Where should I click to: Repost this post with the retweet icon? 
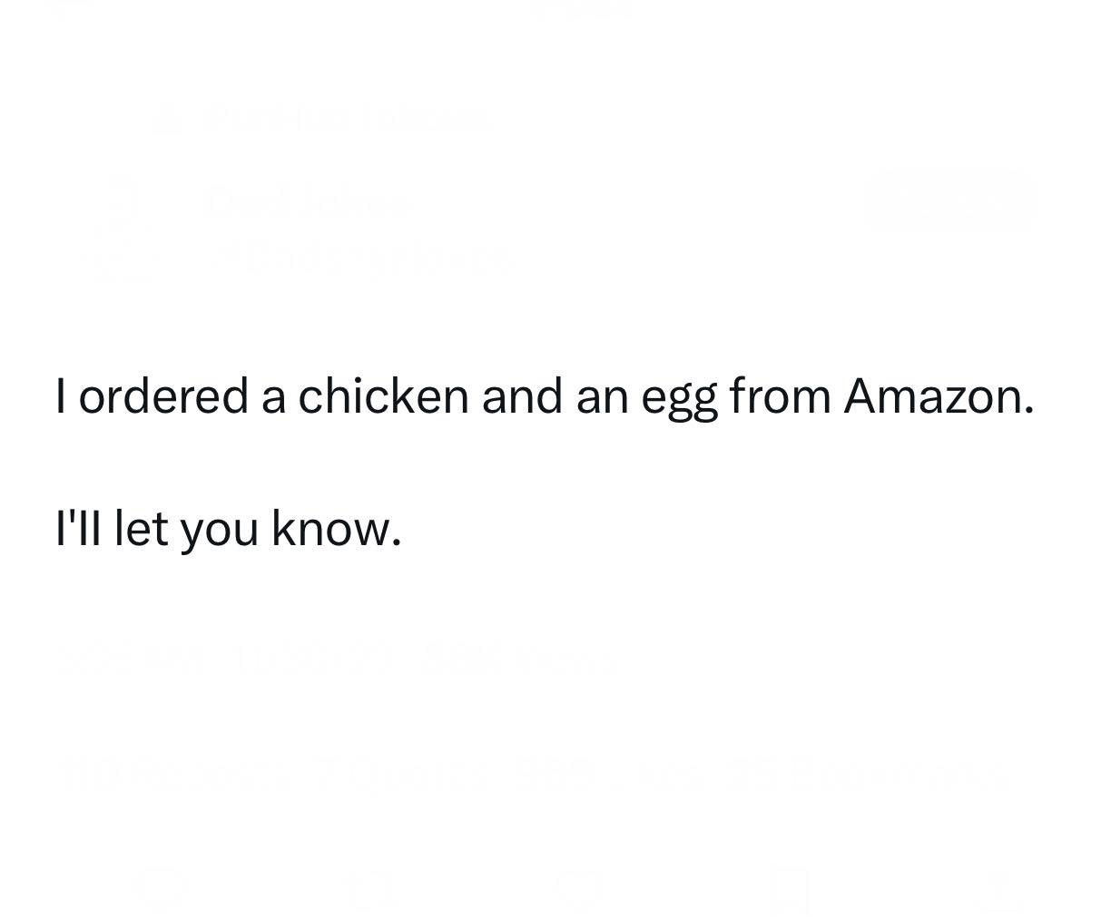pyautogui.click(x=370, y=888)
